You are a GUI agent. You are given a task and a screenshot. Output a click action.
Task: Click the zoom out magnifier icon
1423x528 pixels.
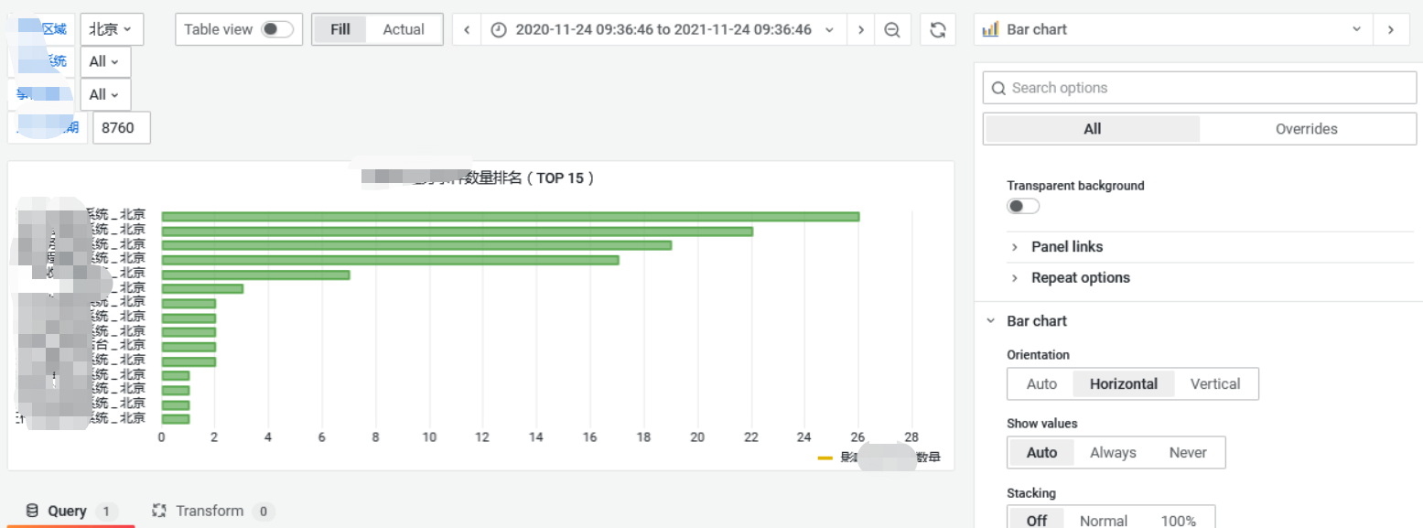[x=892, y=28]
